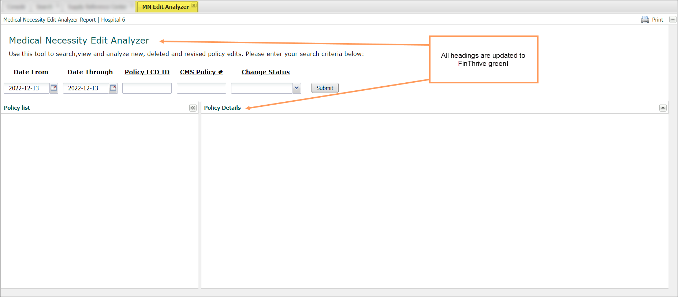Open the Date Through calendar picker
Image resolution: width=678 pixels, height=297 pixels.
113,88
